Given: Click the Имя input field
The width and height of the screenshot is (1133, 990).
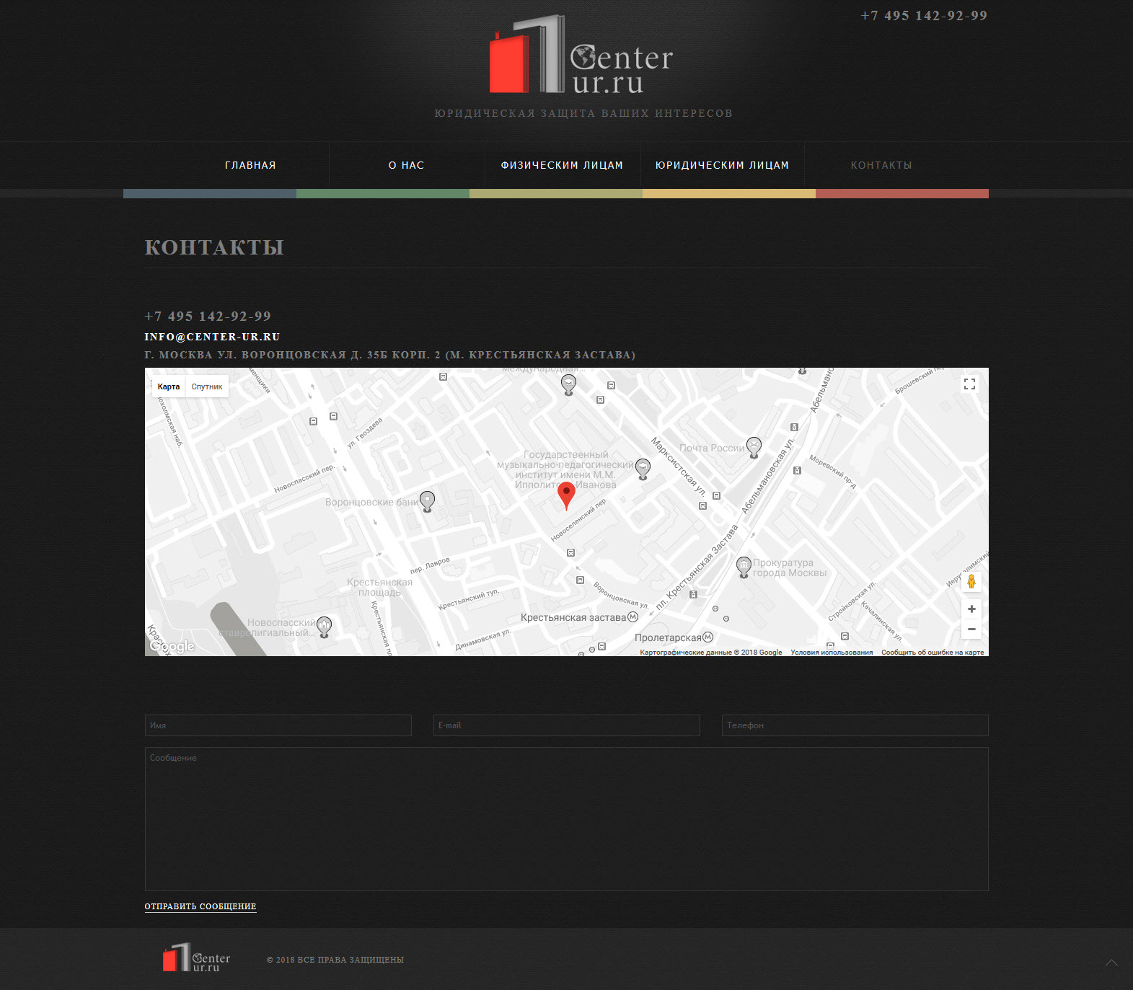Looking at the screenshot, I should [x=278, y=725].
